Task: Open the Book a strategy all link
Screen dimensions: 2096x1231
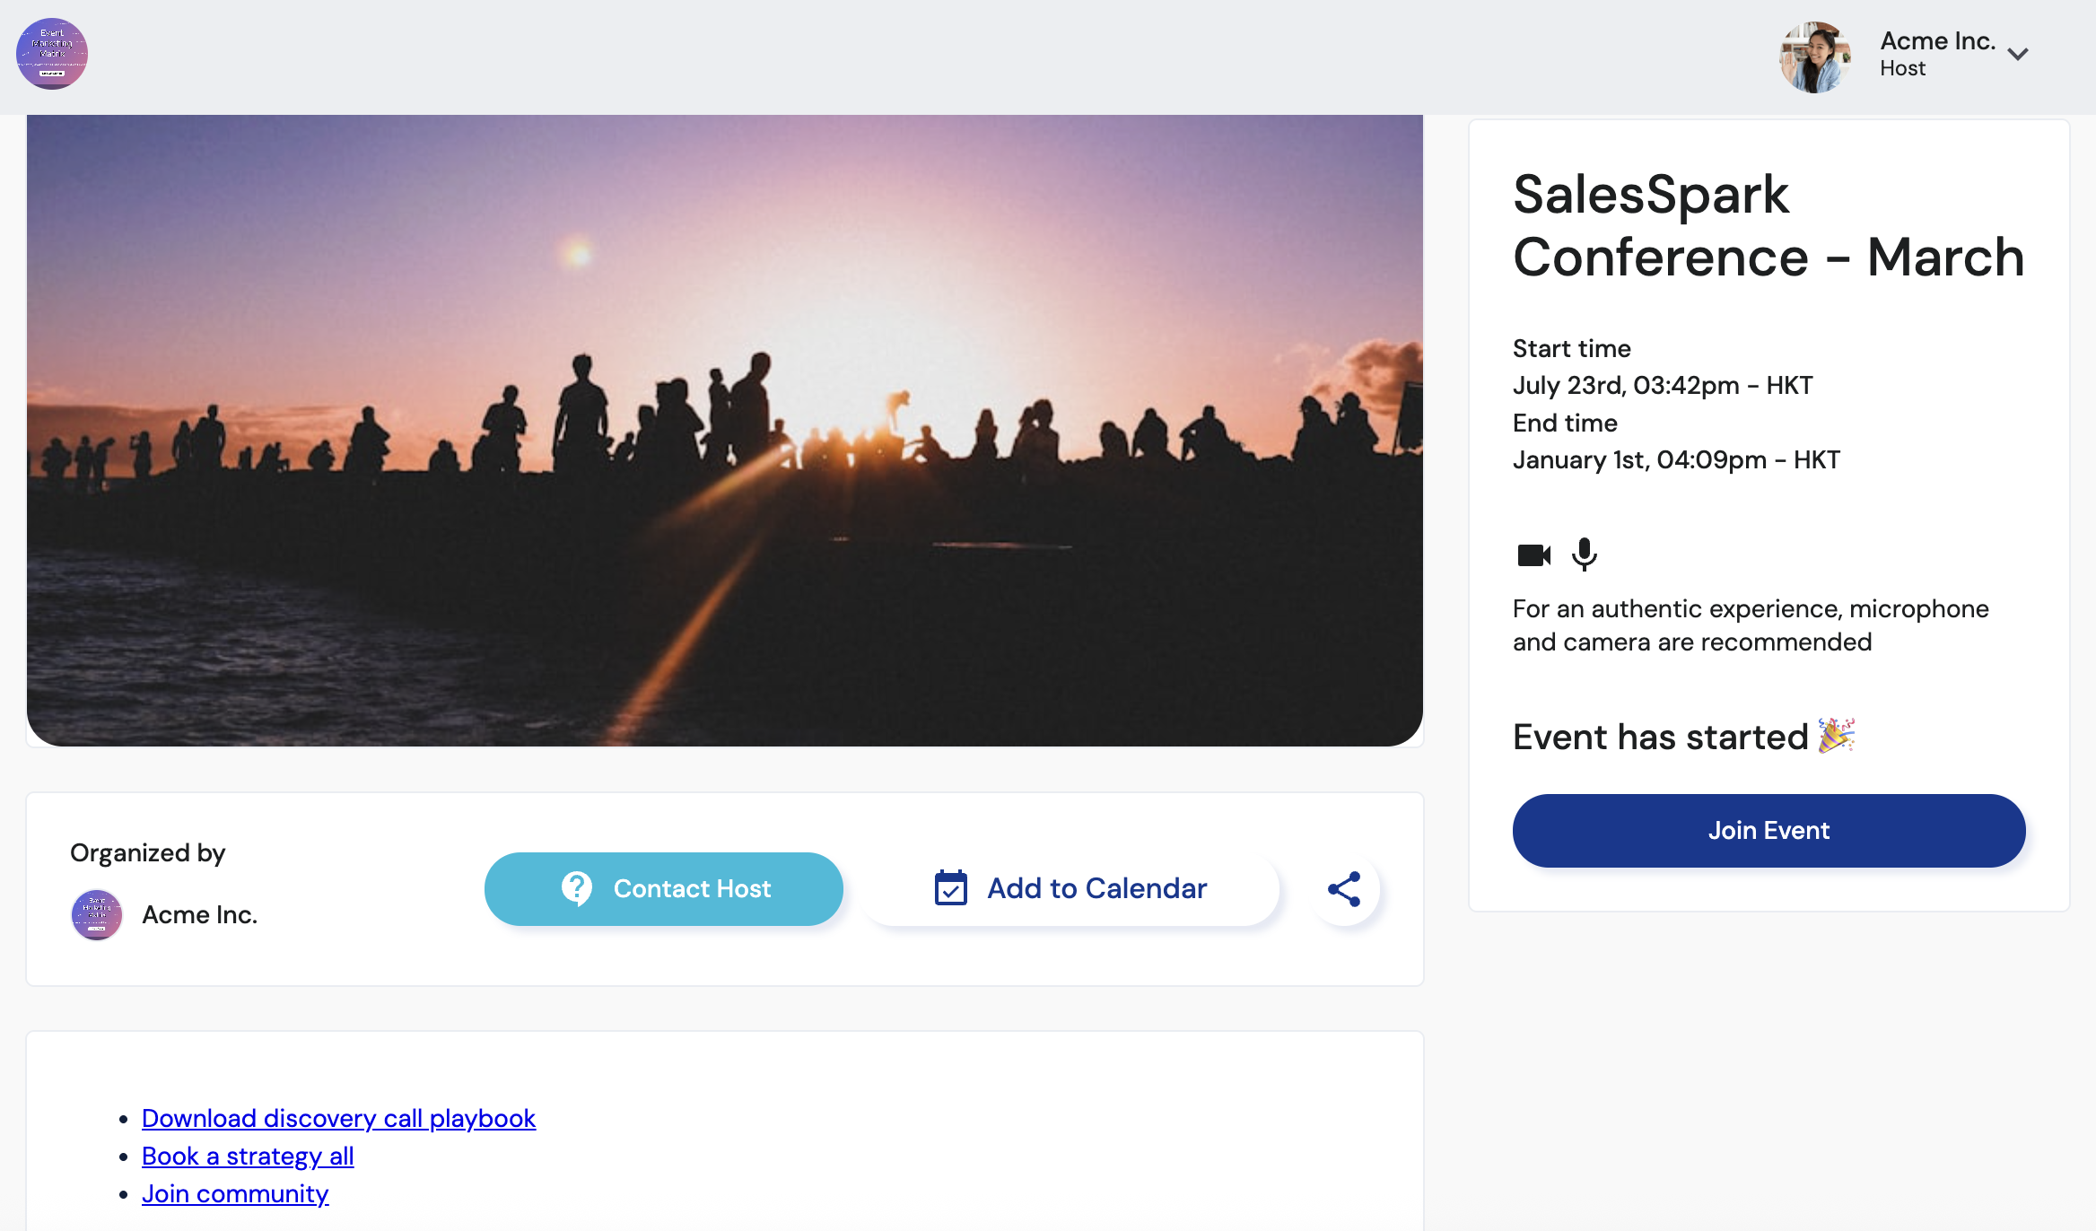Action: pyautogui.click(x=248, y=1156)
